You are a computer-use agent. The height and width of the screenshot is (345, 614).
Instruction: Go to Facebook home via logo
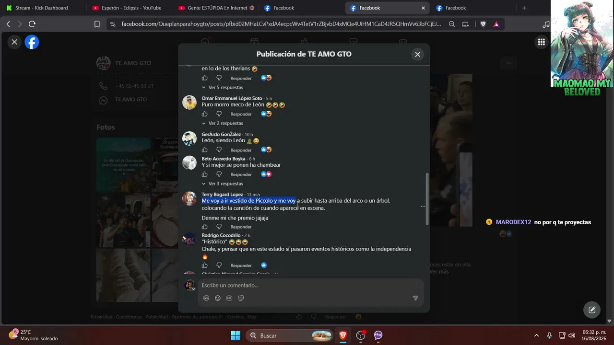click(32, 42)
